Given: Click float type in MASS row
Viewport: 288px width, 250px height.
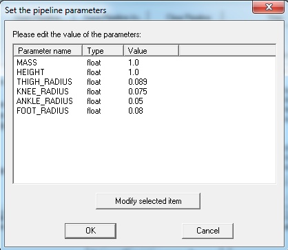Looking at the screenshot, I should pos(94,63).
